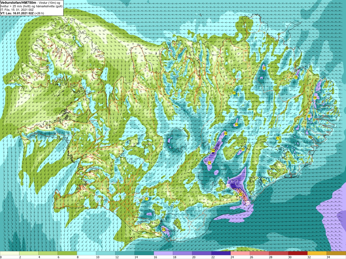This screenshot has width=346, height=259.
Task: Click the 'VT: Lau. 16.01.2021 02Z' valid time
Action: [17, 13]
